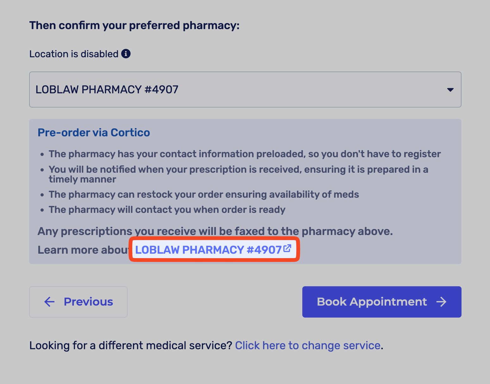Click the external-link icon after LOBLAW PHARMACY #4907
Image resolution: width=490 pixels, height=384 pixels.
[x=287, y=248]
